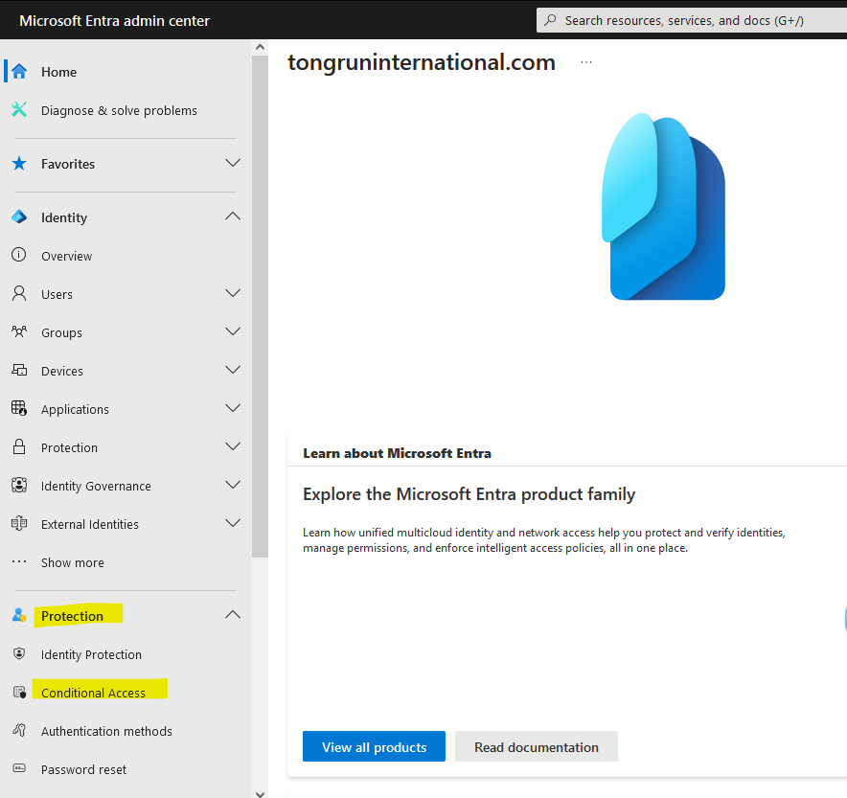
Task: Click Explore the Microsoft Entra product family text
Action: [469, 494]
